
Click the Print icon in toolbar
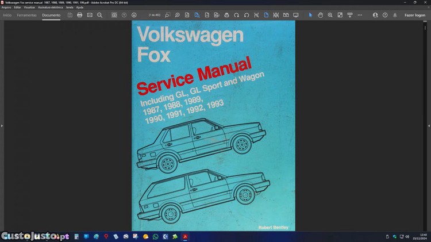pos(79,15)
